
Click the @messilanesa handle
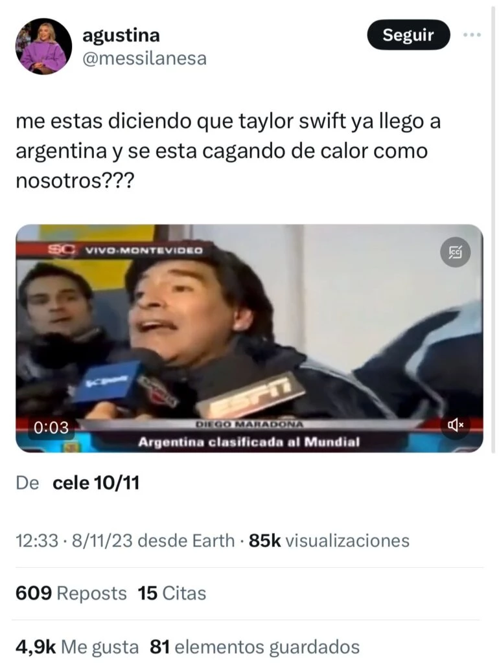click(x=145, y=59)
